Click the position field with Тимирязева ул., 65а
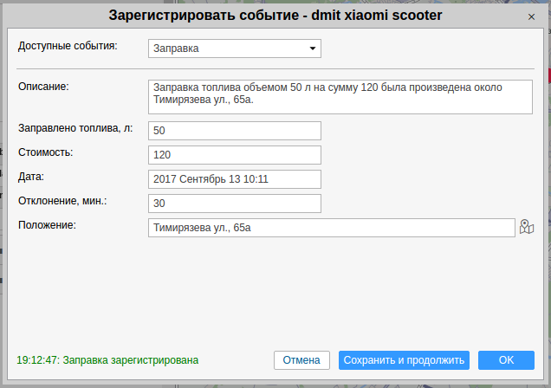The height and width of the screenshot is (388, 551). pyautogui.click(x=332, y=228)
